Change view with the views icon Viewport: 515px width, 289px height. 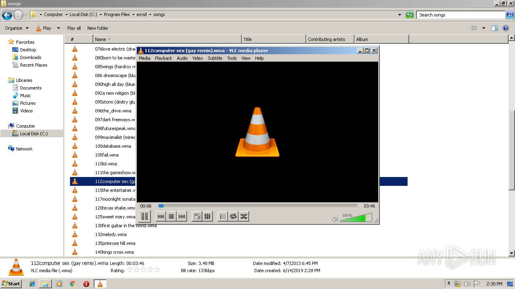click(474, 28)
